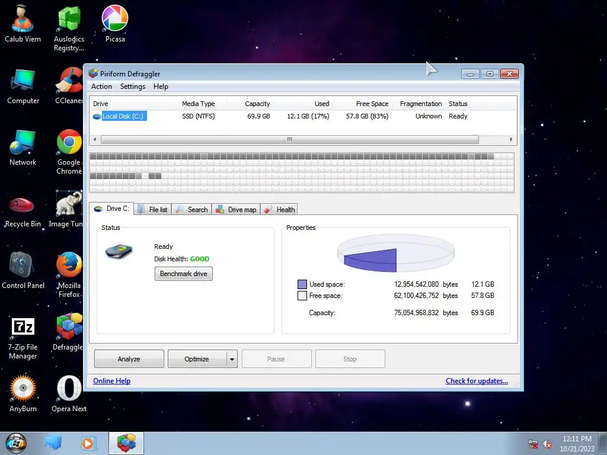Click the Analyze button
Viewport: 607px width, 455px height.
point(129,358)
